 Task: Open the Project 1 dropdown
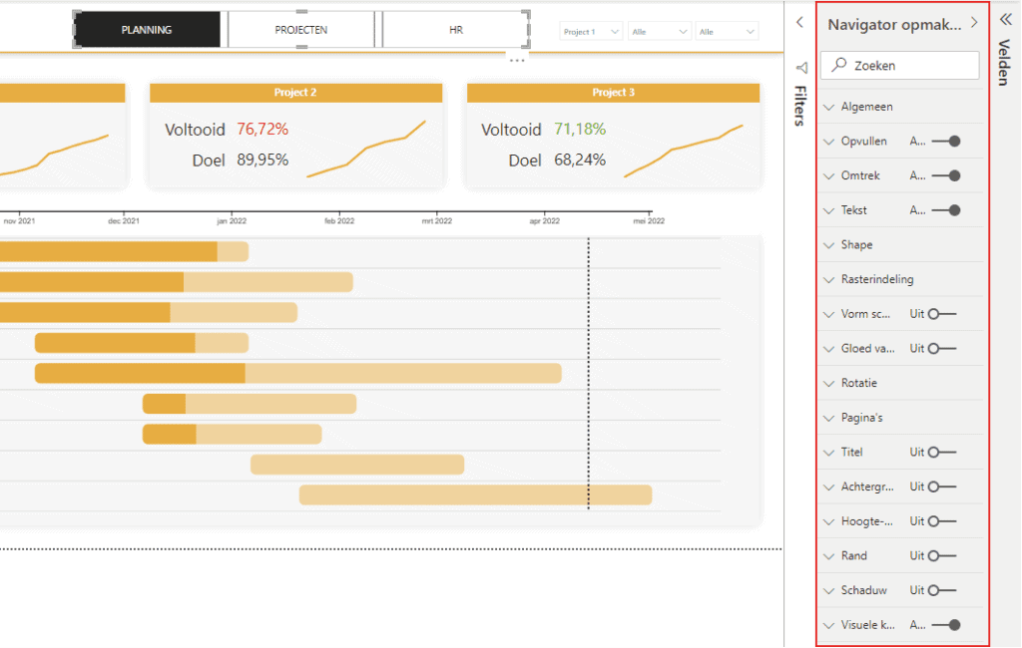pyautogui.click(x=590, y=31)
